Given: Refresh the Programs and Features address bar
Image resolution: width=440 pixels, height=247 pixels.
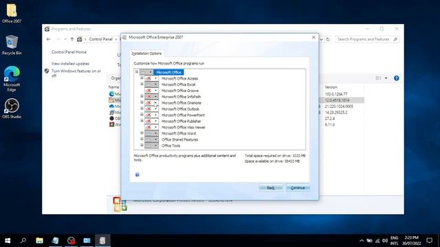Looking at the screenshot, I should [x=328, y=40].
